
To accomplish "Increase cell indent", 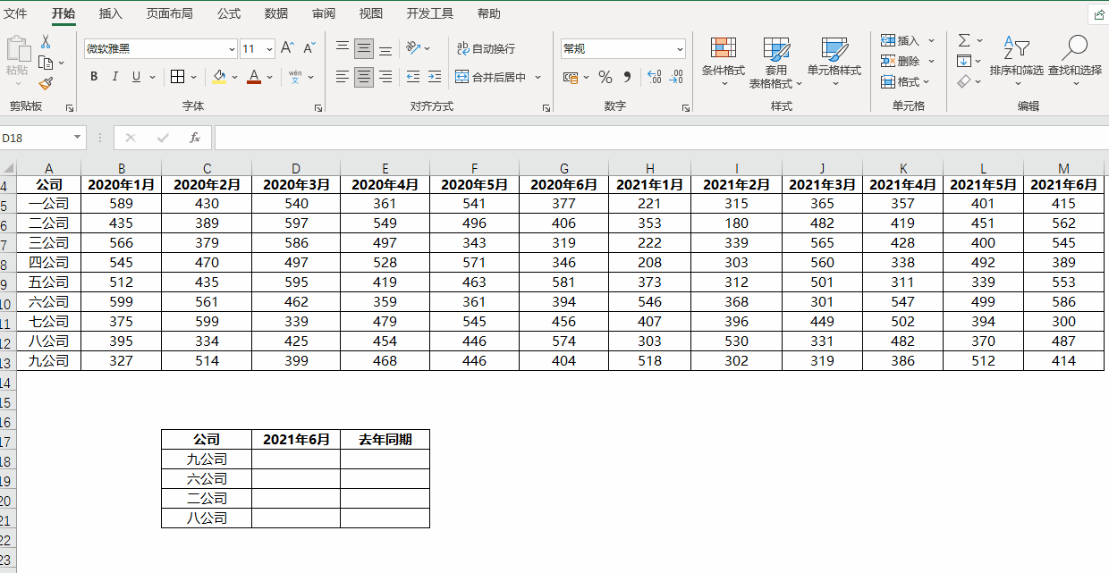I will tap(435, 77).
